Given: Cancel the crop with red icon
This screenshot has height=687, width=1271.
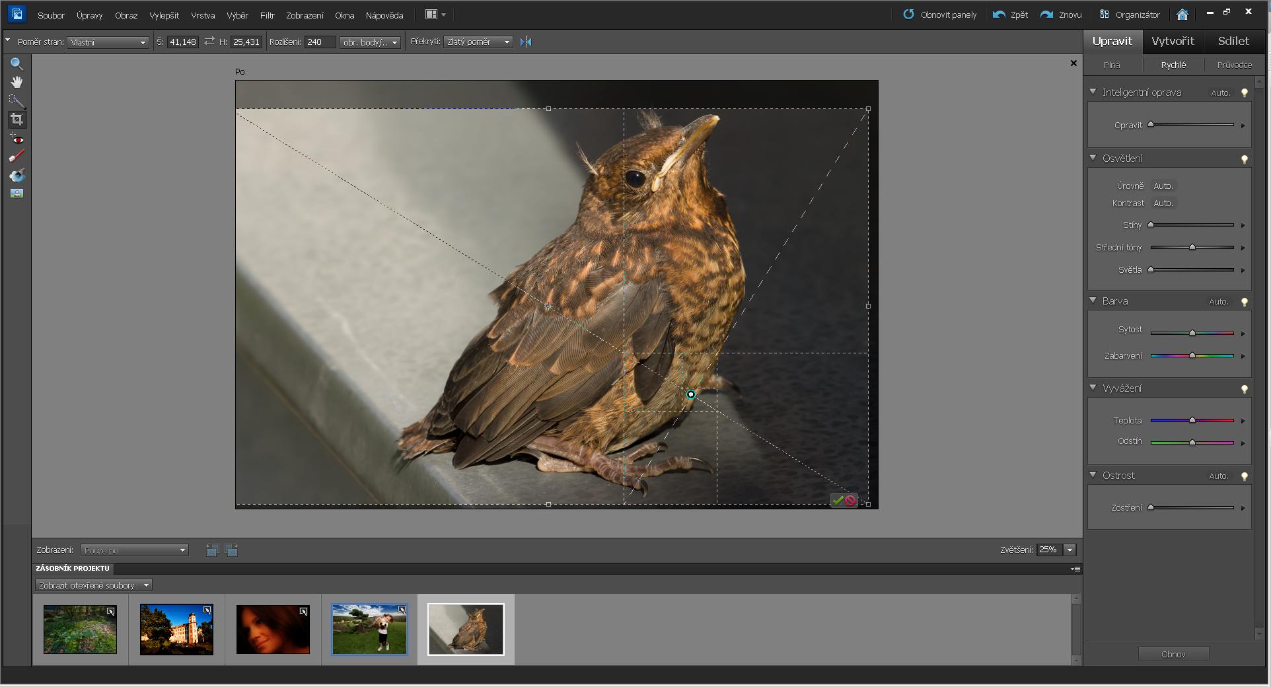Looking at the screenshot, I should [850, 501].
